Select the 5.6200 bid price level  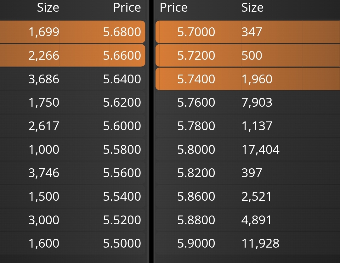coord(72,102)
